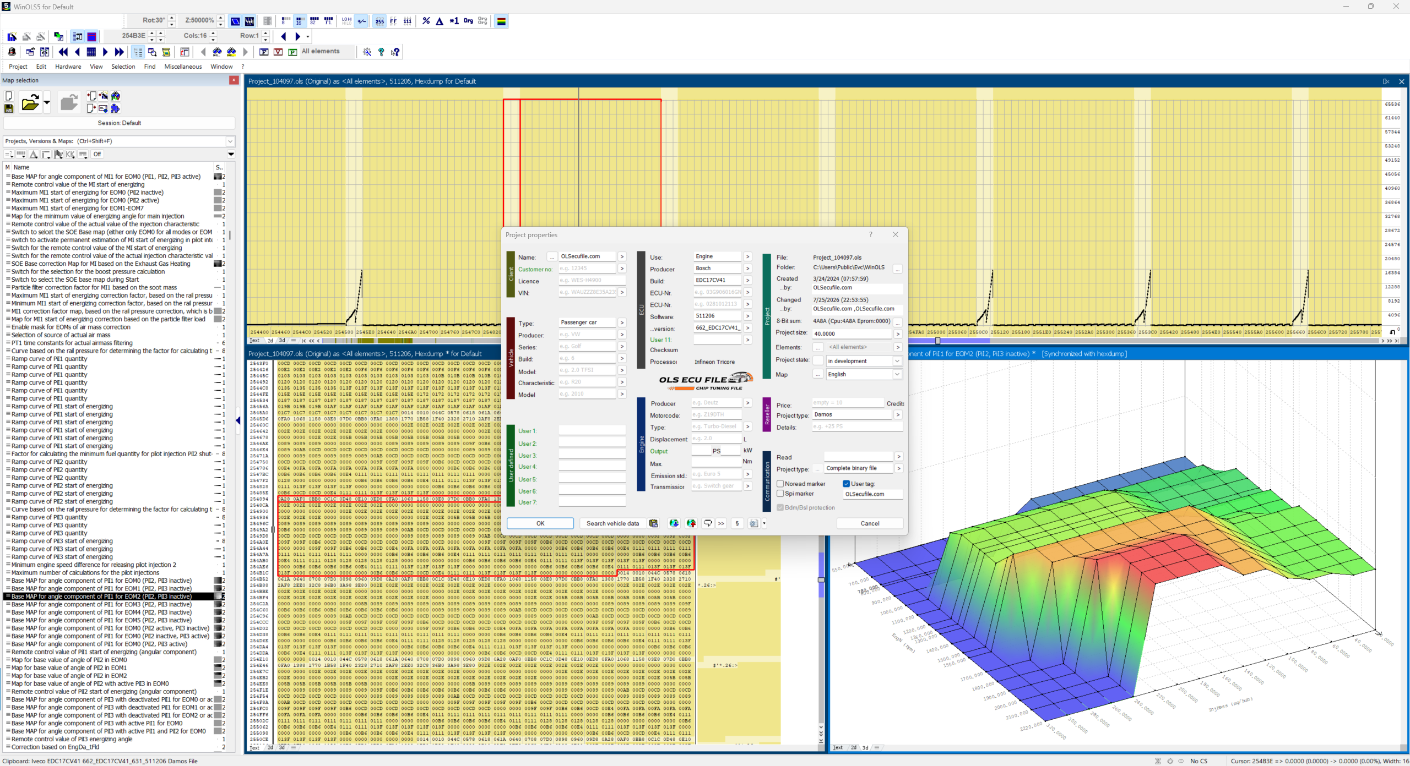
Task: Toggle the plus/minus signed display button
Action: [x=361, y=21]
